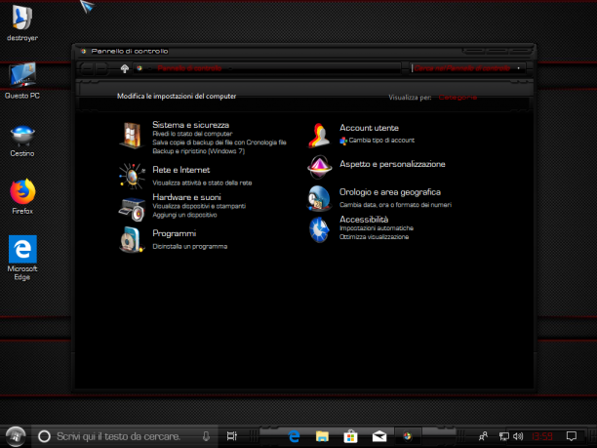Click taskbar search box Scrivi qui
This screenshot has height=448, width=597.
pos(124,436)
